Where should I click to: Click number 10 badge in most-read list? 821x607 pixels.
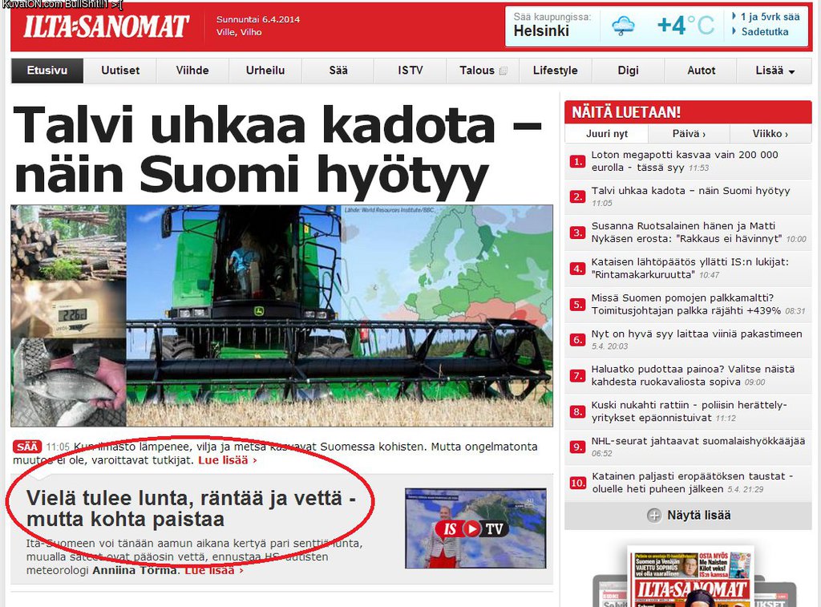pyautogui.click(x=577, y=483)
